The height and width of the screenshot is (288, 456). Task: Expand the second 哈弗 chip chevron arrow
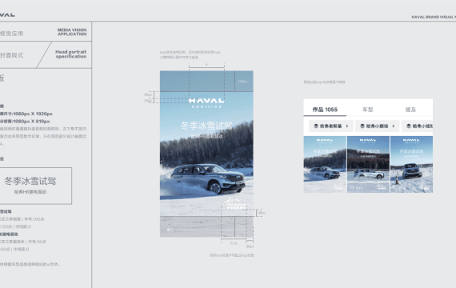[393, 126]
